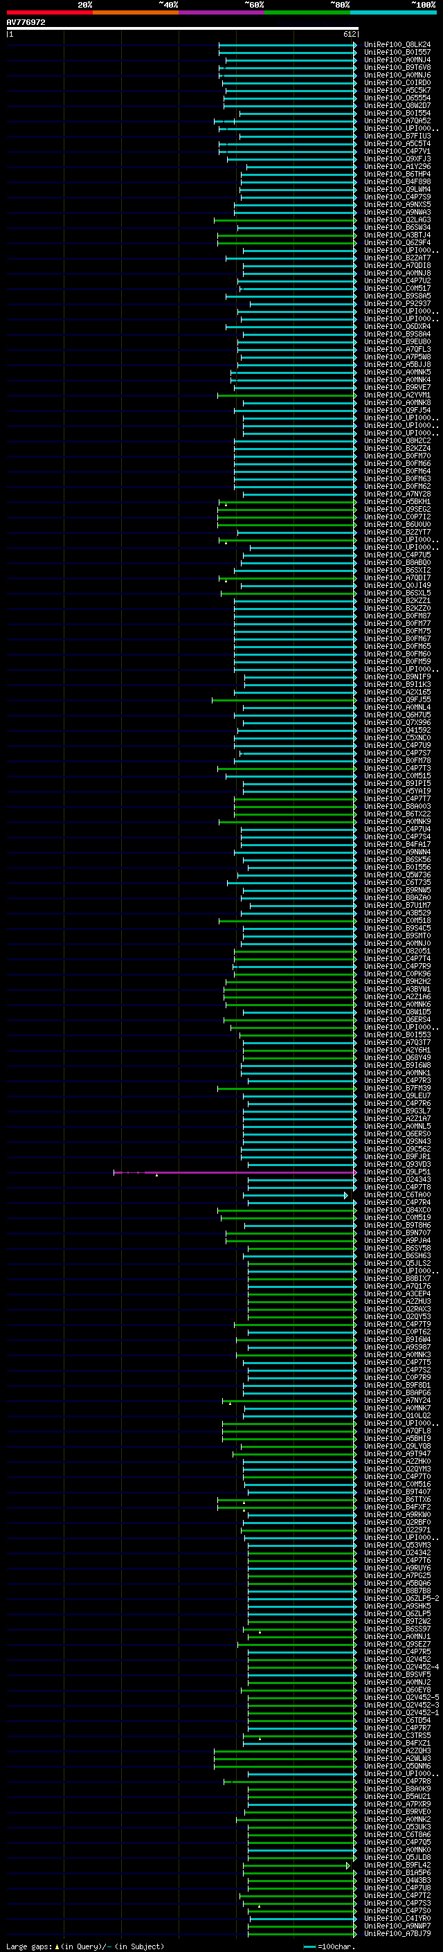The image size is (443, 1952).
Task: Open hit UniRef100_C0M519
Action: click(397, 1218)
